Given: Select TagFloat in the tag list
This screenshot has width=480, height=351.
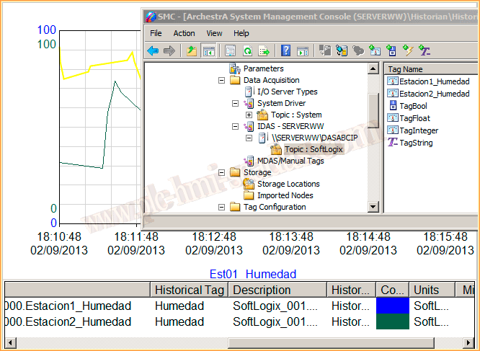Looking at the screenshot, I should 414,118.
